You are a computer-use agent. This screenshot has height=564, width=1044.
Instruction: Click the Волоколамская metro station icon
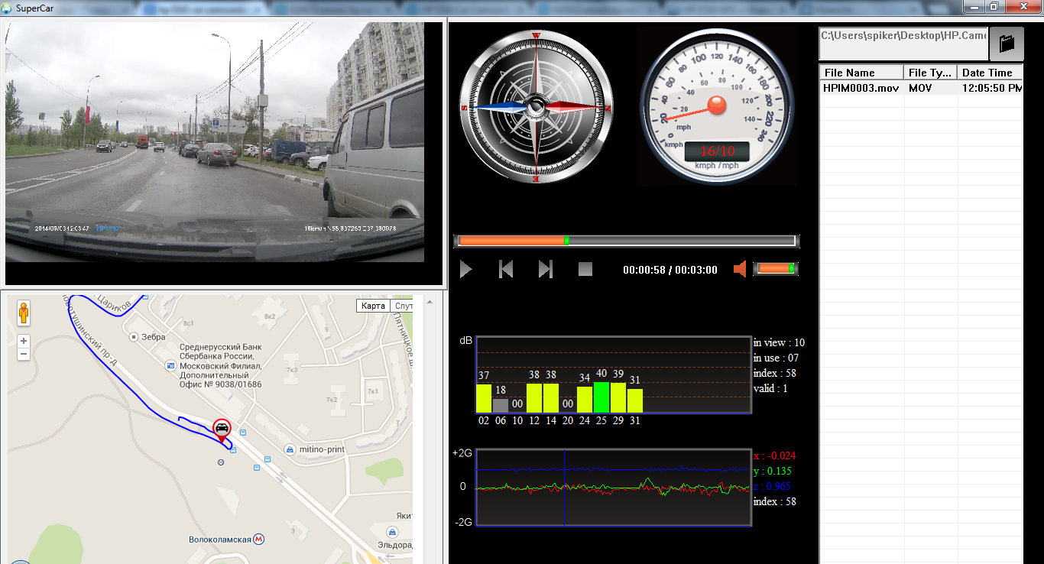click(260, 540)
